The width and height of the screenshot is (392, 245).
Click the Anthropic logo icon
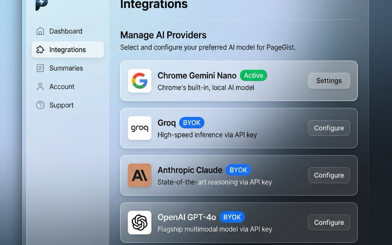pos(140,175)
